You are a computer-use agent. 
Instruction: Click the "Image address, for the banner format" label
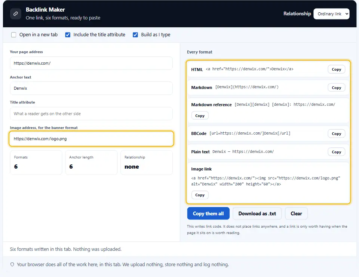pos(44,128)
